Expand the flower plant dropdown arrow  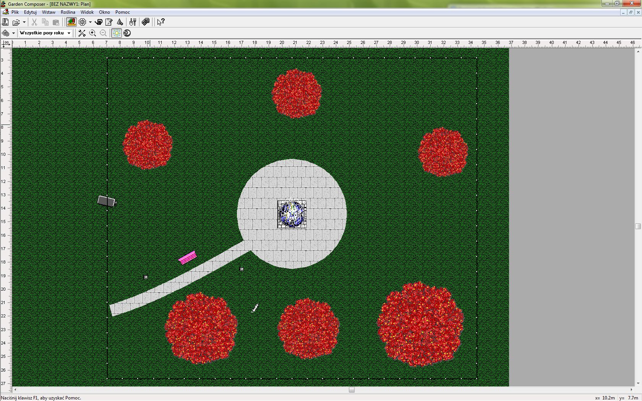tap(90, 22)
